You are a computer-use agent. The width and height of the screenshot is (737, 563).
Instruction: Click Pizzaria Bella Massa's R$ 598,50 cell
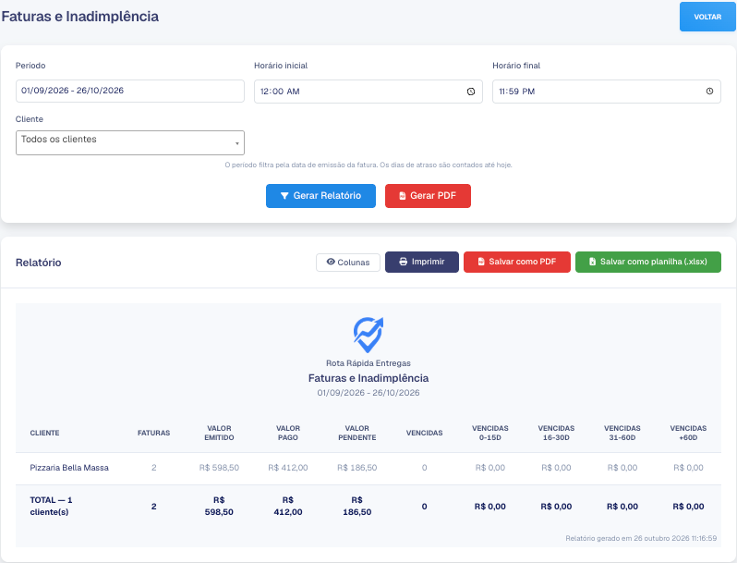pos(219,468)
